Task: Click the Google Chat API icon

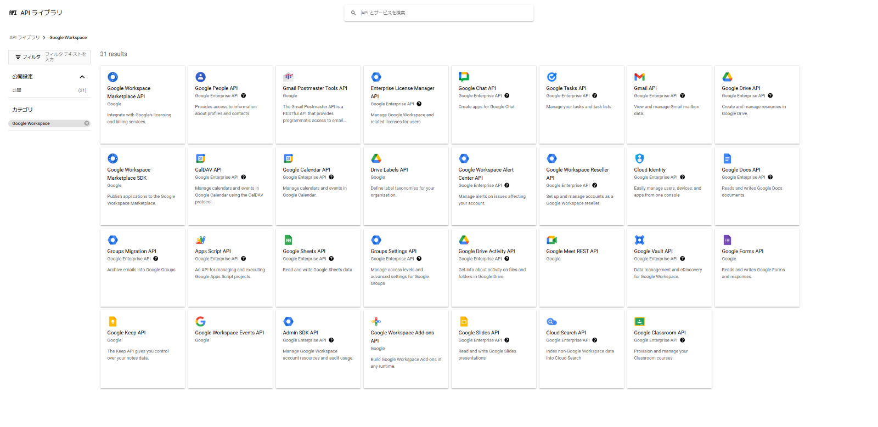Action: 464,77
